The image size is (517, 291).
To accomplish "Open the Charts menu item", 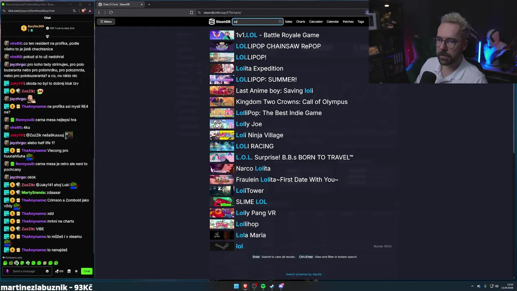I will (301, 21).
